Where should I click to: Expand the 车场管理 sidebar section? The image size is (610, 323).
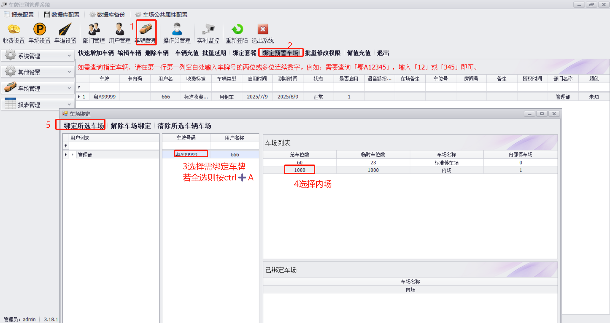pyautogui.click(x=37, y=88)
